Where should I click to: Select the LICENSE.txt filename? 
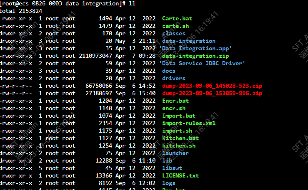pyautogui.click(x=180, y=175)
